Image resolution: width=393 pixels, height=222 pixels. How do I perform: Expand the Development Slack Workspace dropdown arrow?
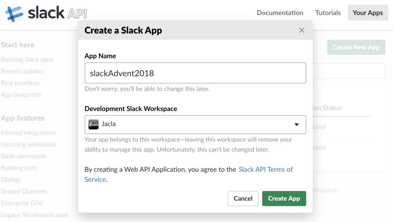tap(297, 124)
